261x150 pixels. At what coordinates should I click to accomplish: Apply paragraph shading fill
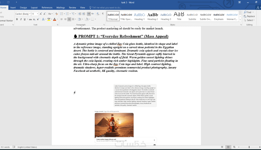pyautogui.click(x=87, y=19)
